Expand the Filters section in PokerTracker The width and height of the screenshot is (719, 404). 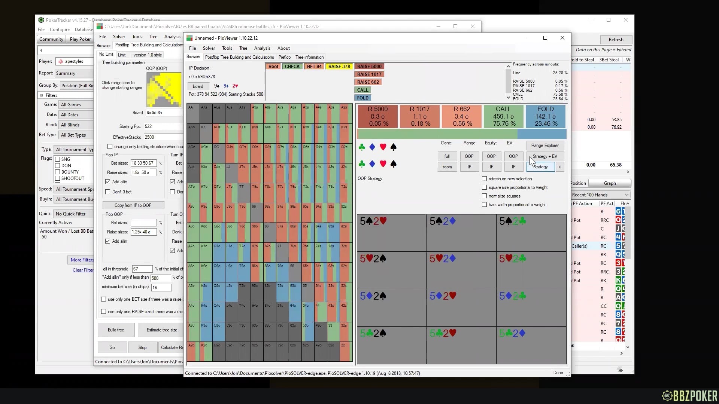[42, 95]
